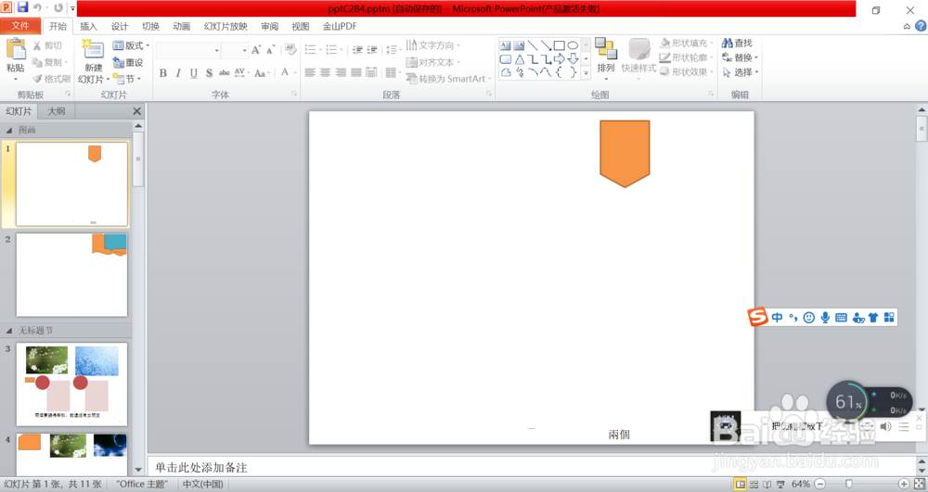
Task: Click the Cut (剪切) scissors button
Action: (x=47, y=45)
